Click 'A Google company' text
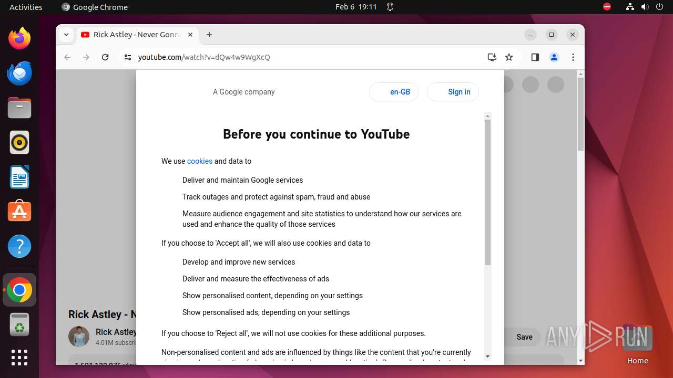 pyautogui.click(x=243, y=92)
